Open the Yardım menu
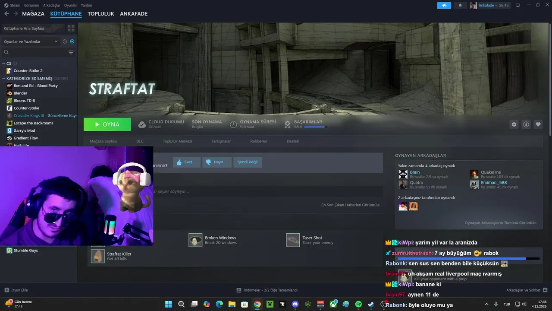Screen dimensions: 552x311 point(86,5)
